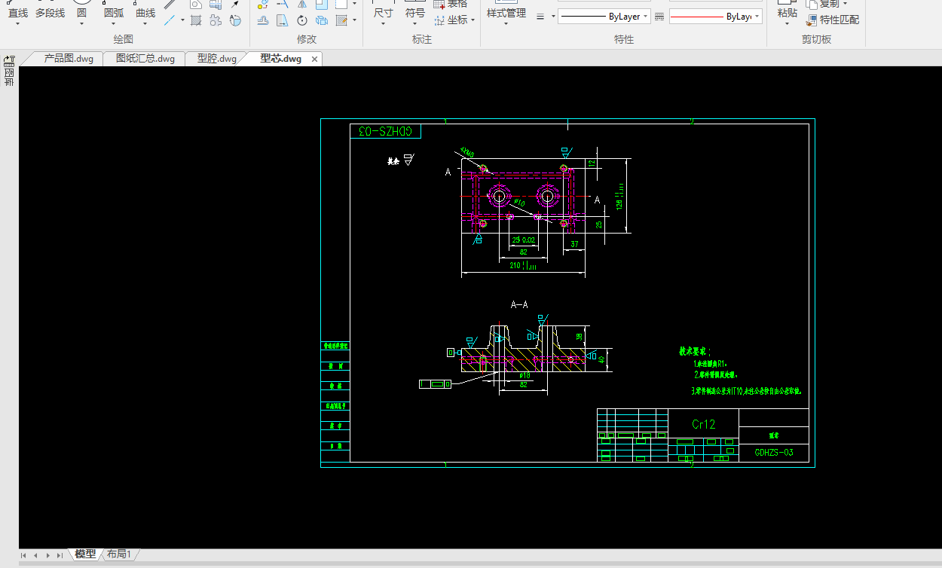Switch to the 产品图.dwg tab

click(x=69, y=59)
